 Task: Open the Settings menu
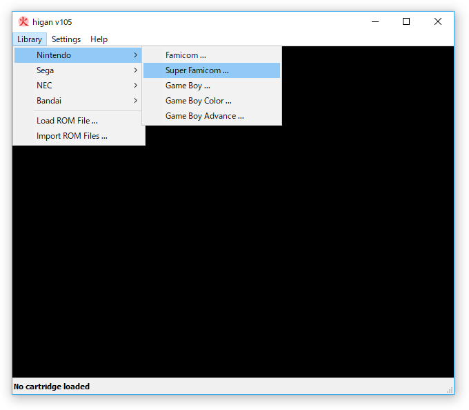(66, 39)
